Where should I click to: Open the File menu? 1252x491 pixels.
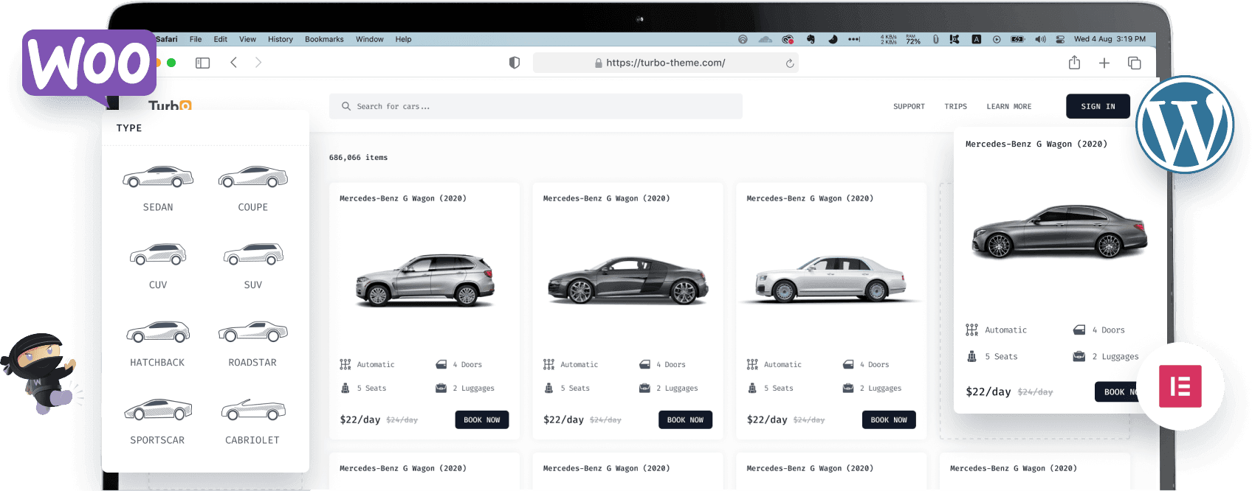click(196, 39)
